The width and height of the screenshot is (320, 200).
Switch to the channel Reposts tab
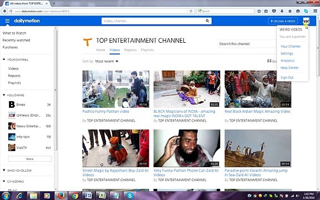130,50
